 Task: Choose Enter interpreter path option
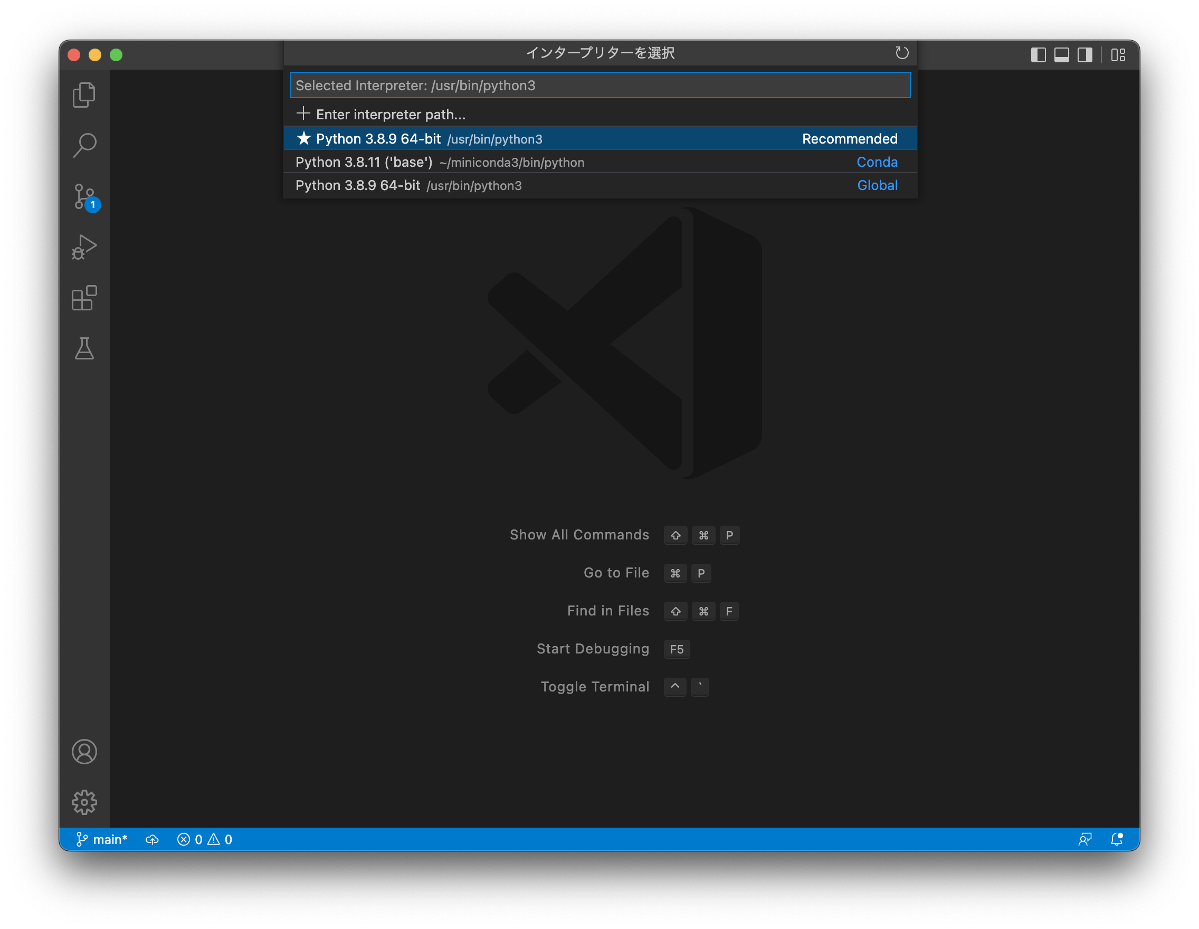click(x=600, y=114)
